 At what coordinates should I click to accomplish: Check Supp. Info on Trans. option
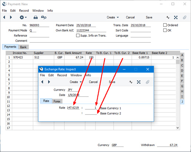78,36
